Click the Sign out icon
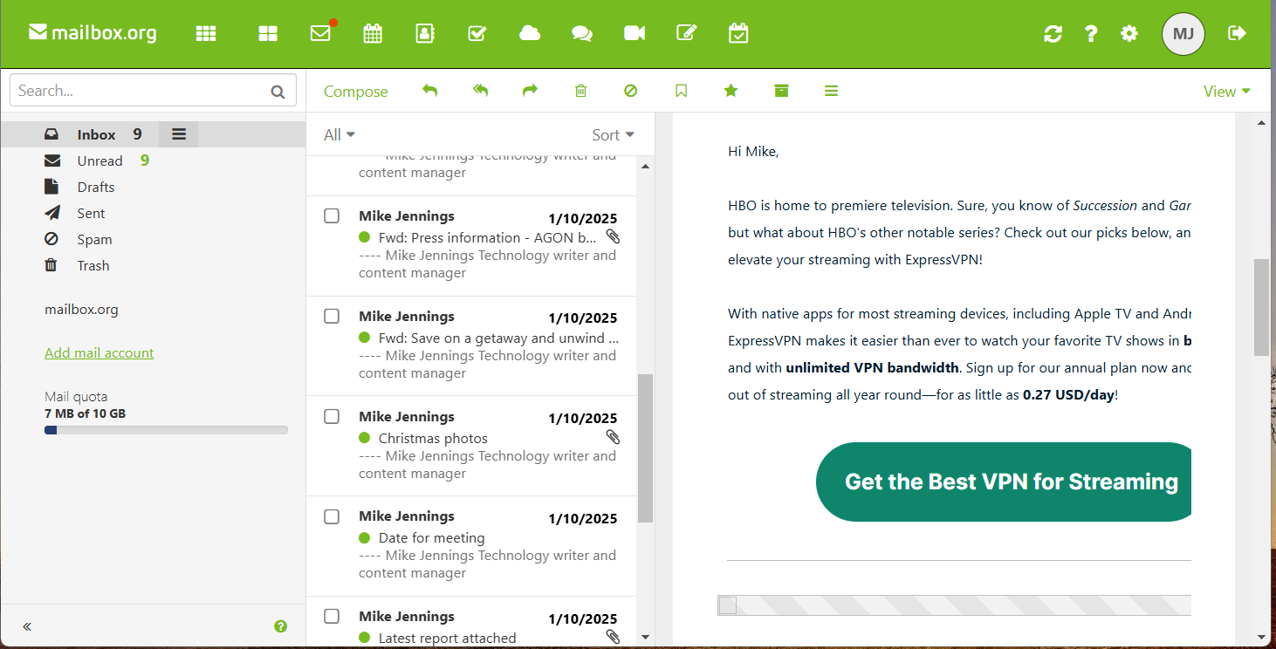1276x649 pixels. click(x=1237, y=33)
